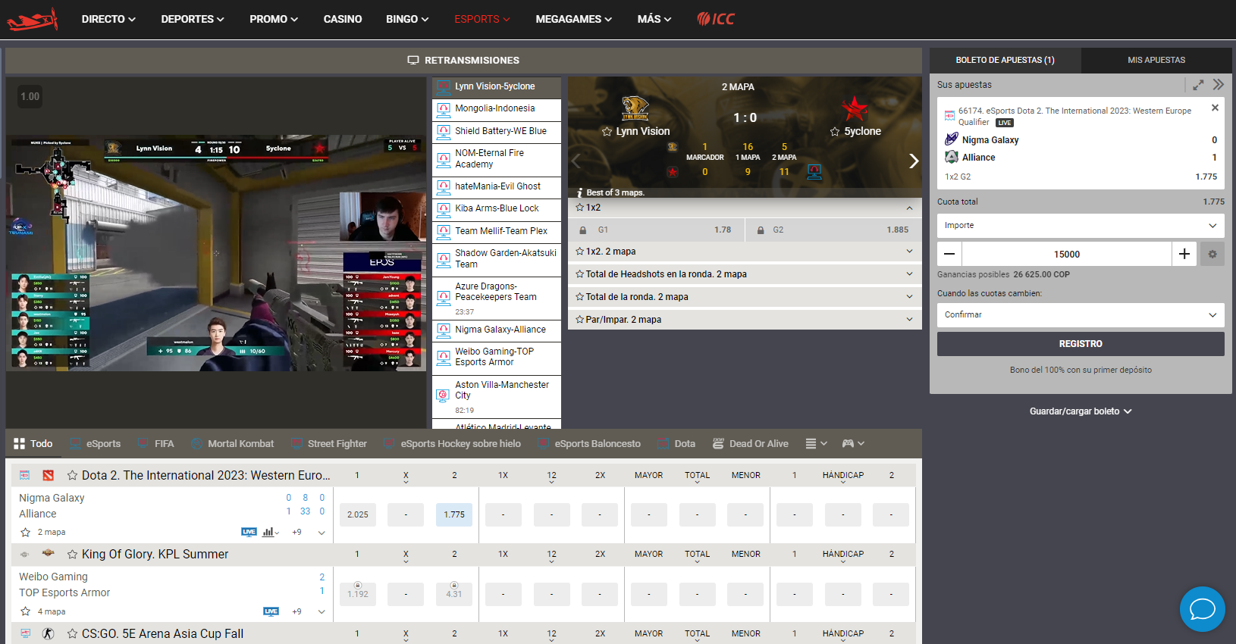Open the DIRECTO menu
1236x644 pixels.
[108, 19]
